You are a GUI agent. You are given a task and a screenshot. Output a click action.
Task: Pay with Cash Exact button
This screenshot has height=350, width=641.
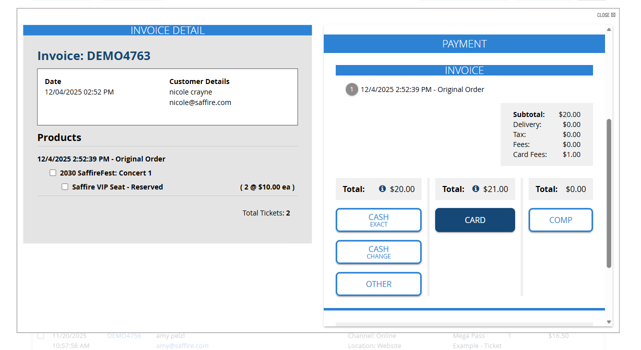tap(379, 220)
